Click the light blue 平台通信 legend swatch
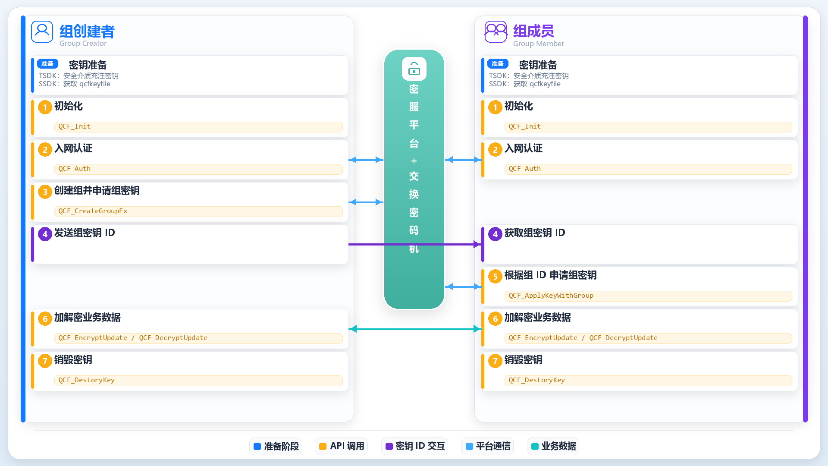 pos(469,446)
